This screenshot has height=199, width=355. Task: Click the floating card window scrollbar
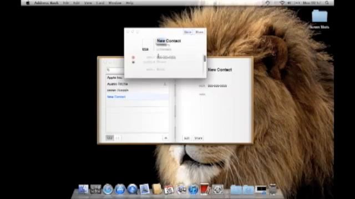(205, 59)
